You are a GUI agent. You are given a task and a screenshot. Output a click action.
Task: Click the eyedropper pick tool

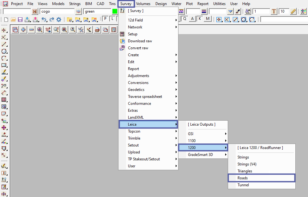pos(238,12)
